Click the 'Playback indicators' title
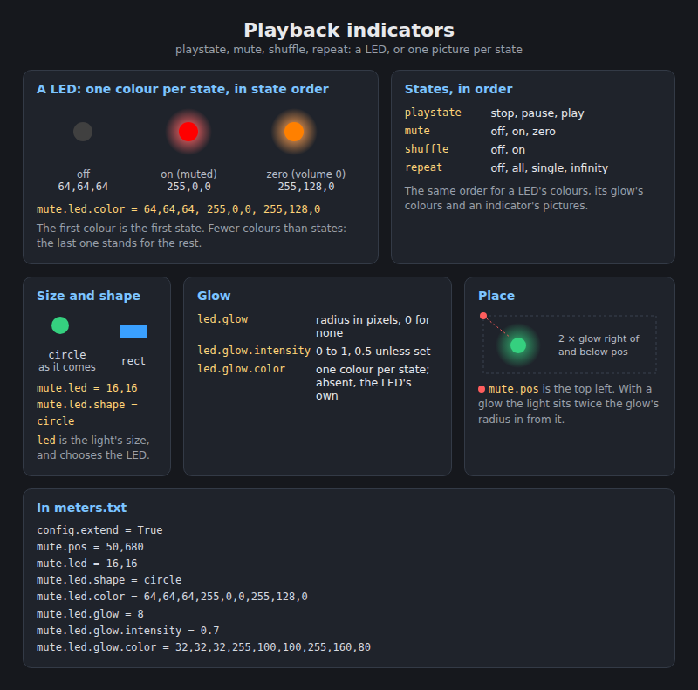Viewport: 698px width, 690px height. click(x=349, y=31)
